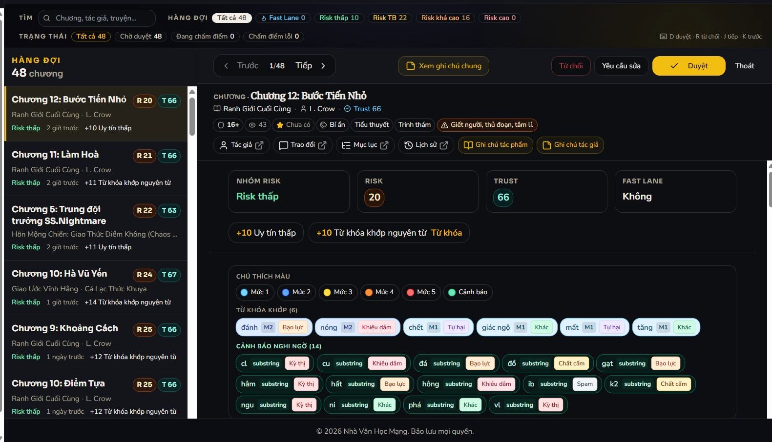Filter queue by Risk TB 22
Viewport: 772px width, 442px height.
click(390, 18)
